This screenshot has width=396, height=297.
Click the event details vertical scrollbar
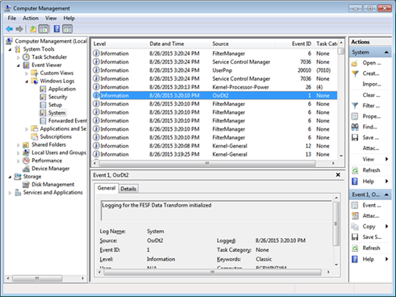tap(336, 224)
